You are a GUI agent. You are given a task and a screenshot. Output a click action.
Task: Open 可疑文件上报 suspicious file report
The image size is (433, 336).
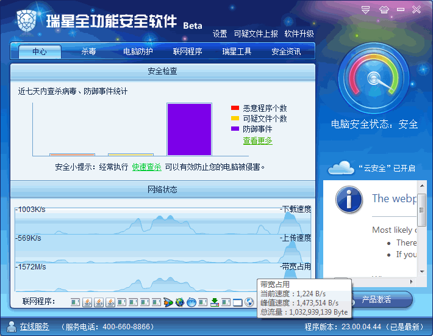point(256,34)
